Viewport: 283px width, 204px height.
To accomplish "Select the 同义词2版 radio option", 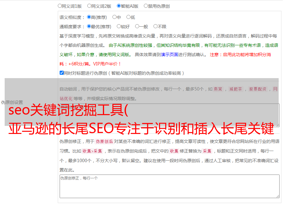I will click(x=89, y=6).
